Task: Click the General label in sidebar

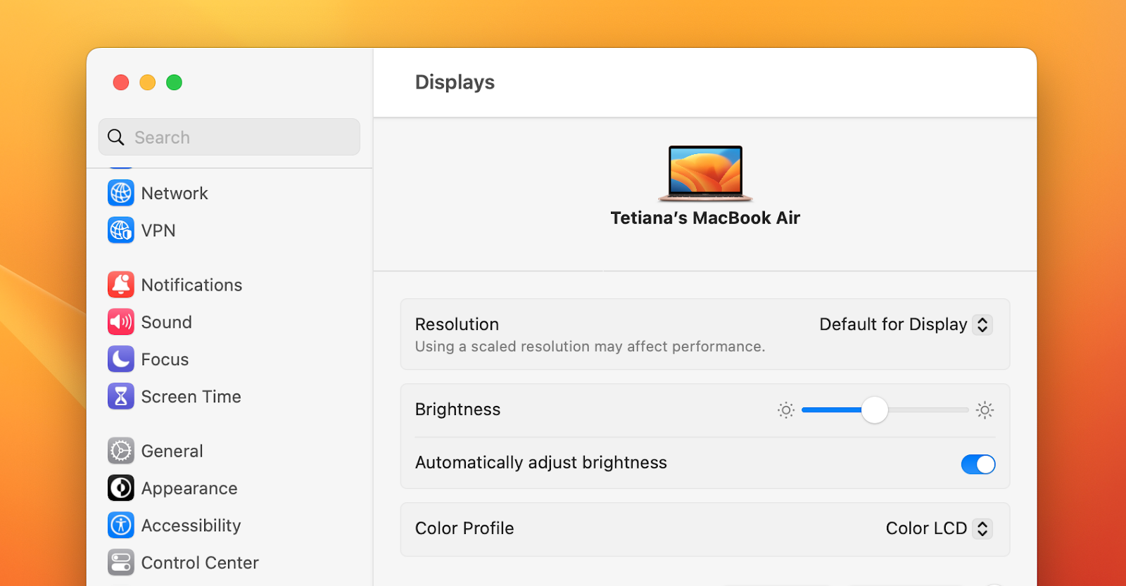Action: [x=172, y=451]
